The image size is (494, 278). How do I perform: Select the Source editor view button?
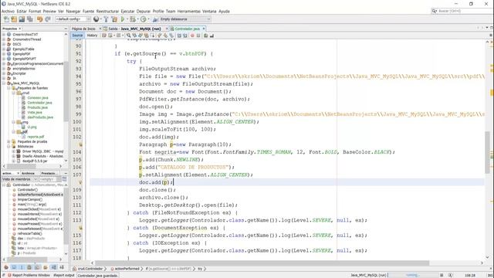(77, 36)
